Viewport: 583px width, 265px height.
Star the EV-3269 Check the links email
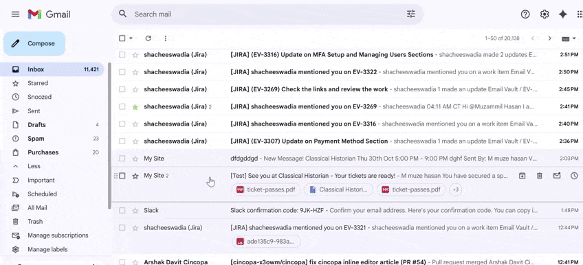pyautogui.click(x=135, y=89)
